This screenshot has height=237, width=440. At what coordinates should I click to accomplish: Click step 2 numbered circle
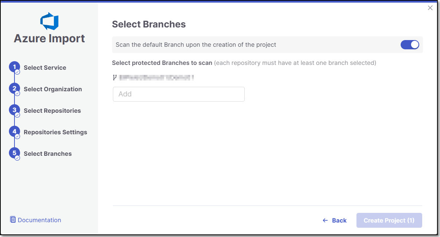[x=14, y=89]
